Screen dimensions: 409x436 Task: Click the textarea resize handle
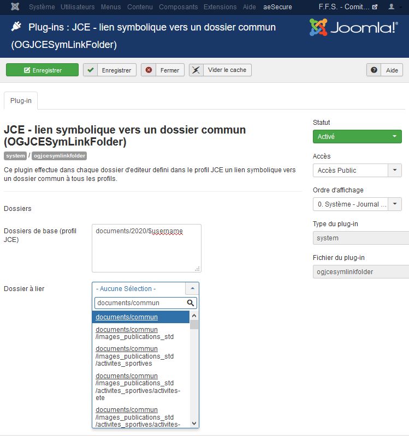click(197, 269)
